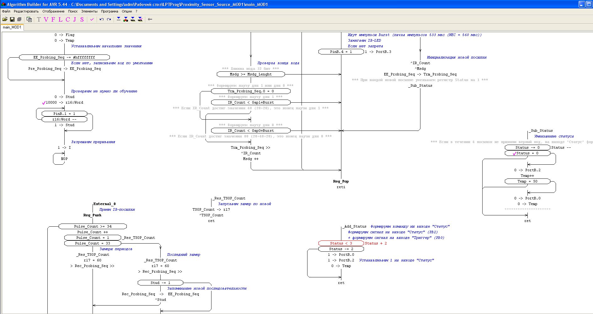The height and width of the screenshot is (314, 593).
Task: Toggle the magenta checkmark breakpoint toolbar button
Action: pyautogui.click(x=92, y=19)
